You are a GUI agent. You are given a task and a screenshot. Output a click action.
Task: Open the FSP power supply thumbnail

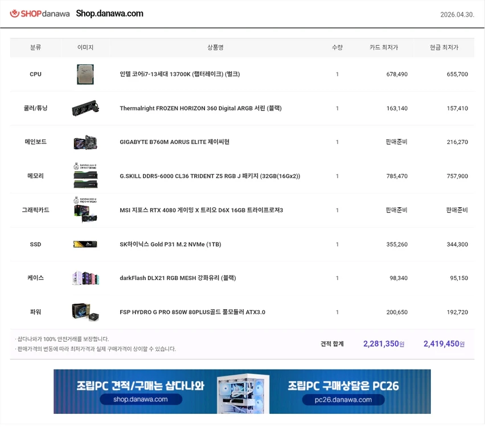pos(85,312)
